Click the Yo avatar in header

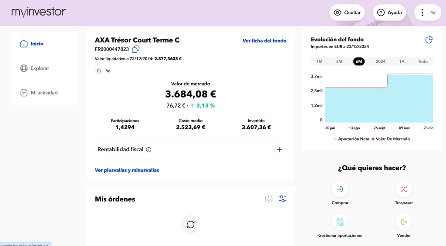(433, 13)
